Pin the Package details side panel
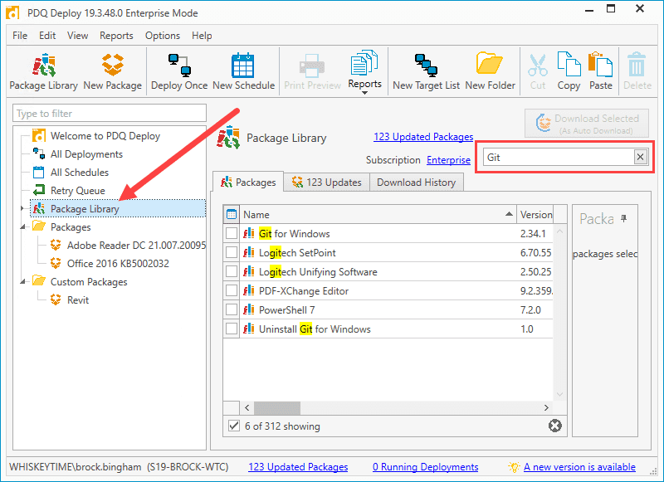This screenshot has width=664, height=482. [x=623, y=218]
